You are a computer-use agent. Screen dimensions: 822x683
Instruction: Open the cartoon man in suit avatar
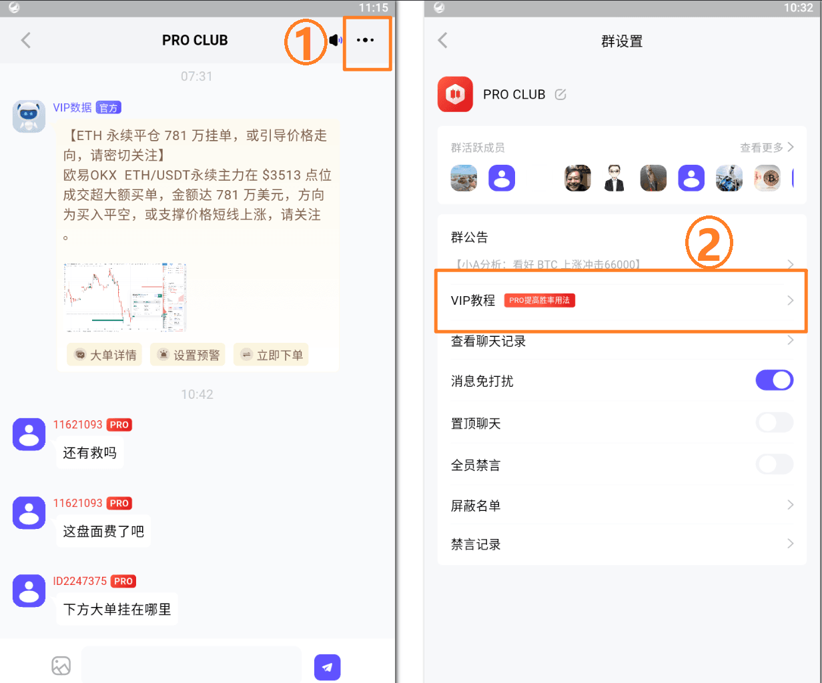click(x=615, y=178)
